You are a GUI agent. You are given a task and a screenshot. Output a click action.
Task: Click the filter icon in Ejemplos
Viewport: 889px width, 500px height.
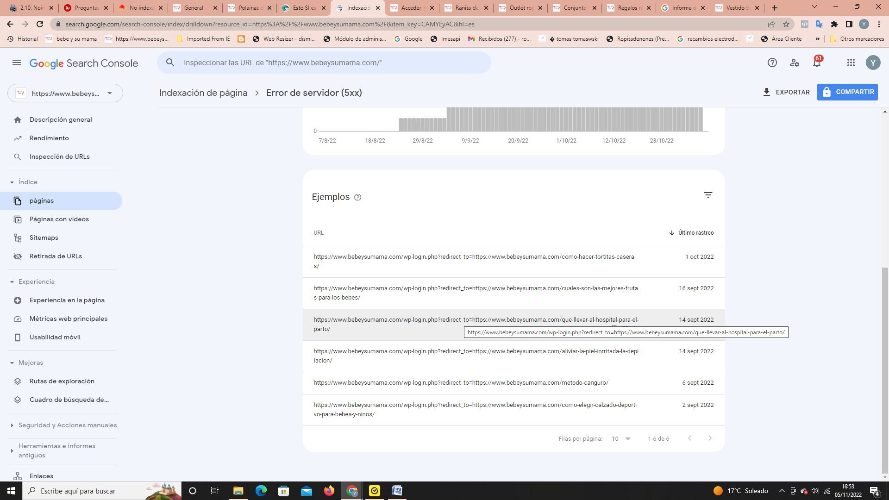[x=708, y=195]
